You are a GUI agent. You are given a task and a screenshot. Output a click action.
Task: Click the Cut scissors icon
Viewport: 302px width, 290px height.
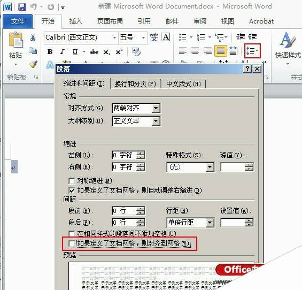[33, 37]
